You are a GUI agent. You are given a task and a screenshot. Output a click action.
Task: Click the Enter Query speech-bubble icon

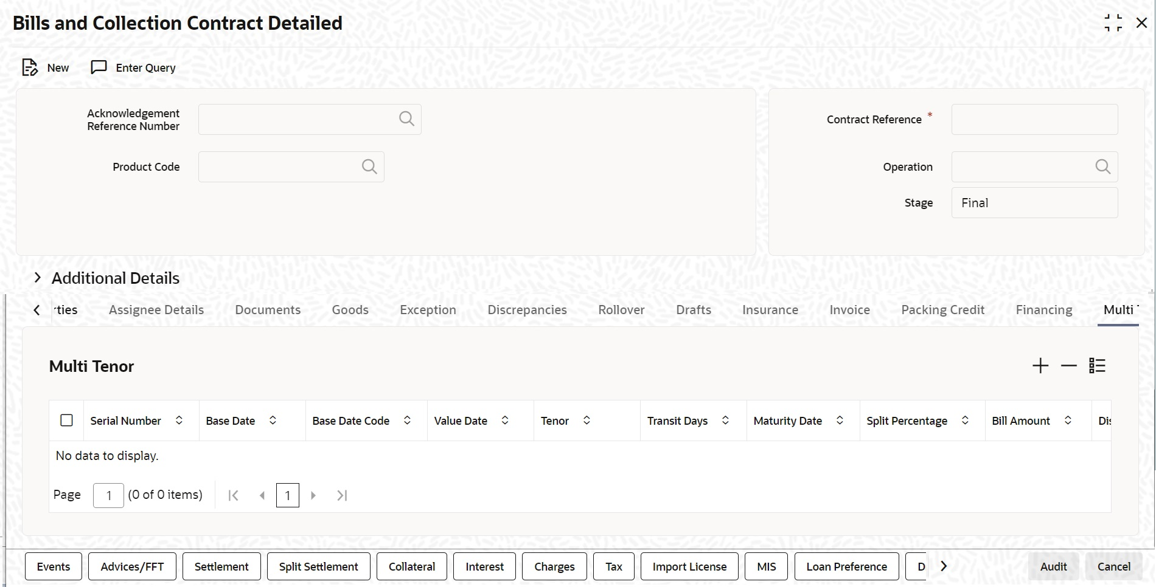[x=99, y=67]
